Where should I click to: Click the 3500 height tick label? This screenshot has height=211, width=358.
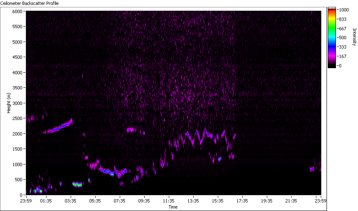tap(17, 88)
